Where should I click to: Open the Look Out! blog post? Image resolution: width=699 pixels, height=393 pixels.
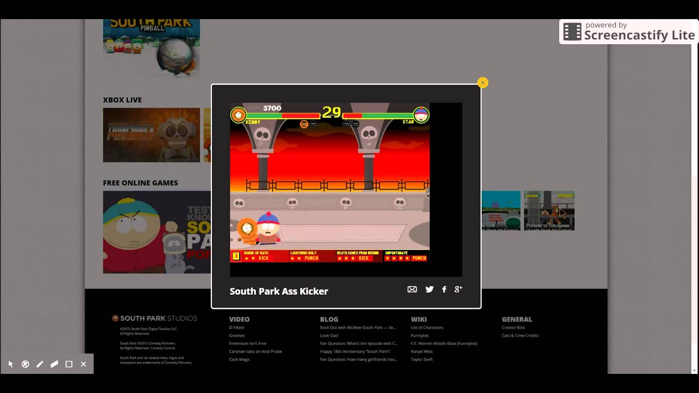tap(329, 336)
